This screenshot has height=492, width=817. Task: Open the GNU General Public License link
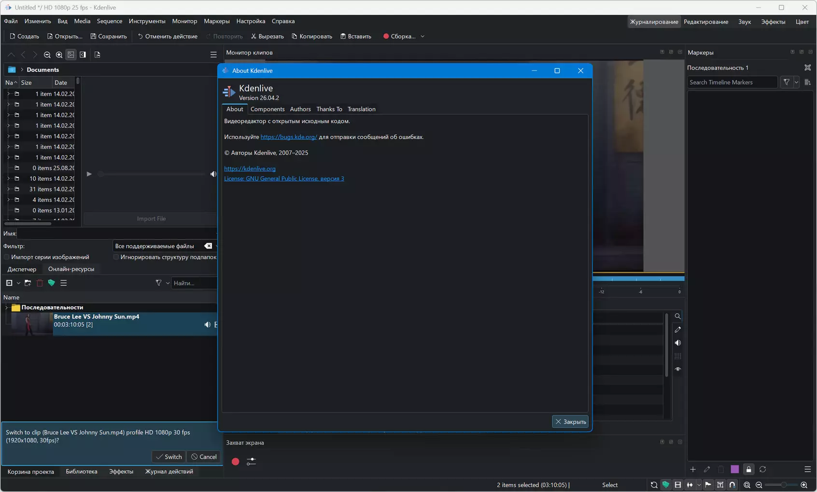point(284,178)
